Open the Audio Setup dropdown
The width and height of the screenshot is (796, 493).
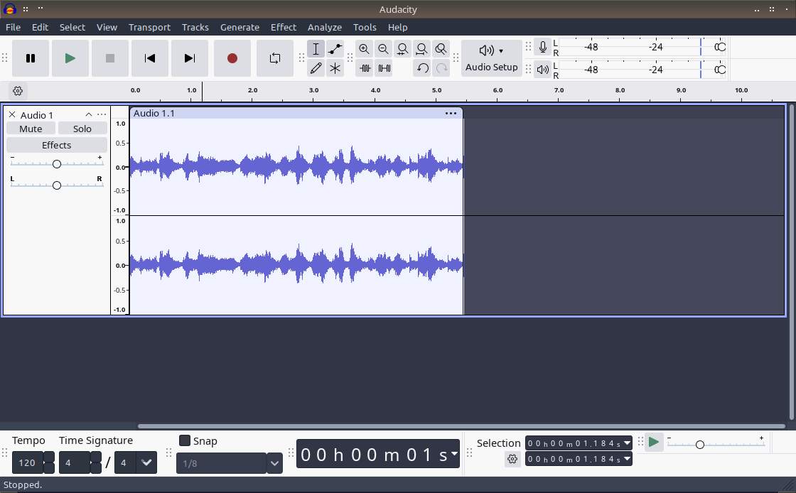[491, 58]
